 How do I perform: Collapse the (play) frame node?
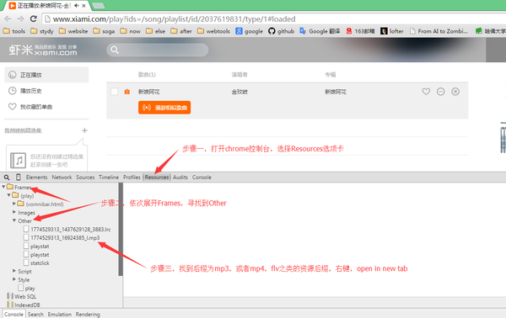point(9,195)
